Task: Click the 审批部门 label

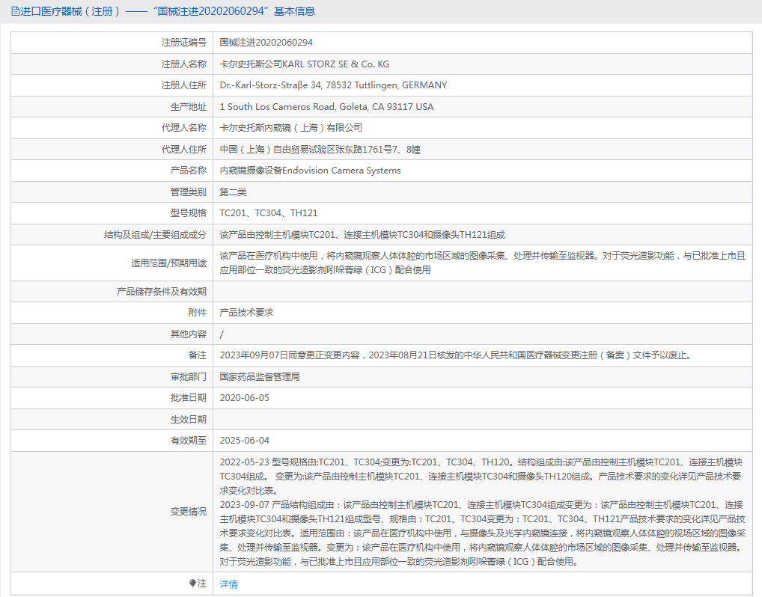Action: pos(188,376)
